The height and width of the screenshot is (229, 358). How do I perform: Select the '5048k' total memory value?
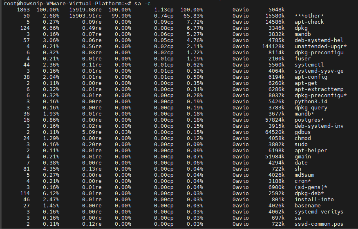[277, 9]
